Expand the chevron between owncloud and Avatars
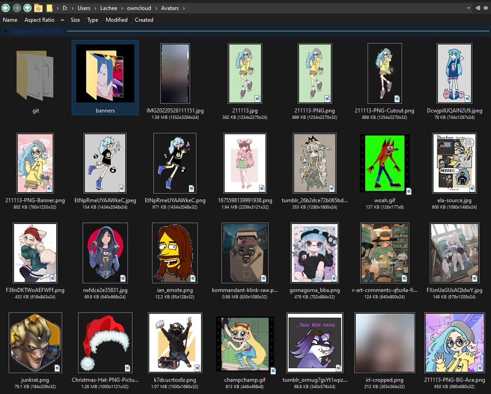491x394 pixels. pos(156,8)
